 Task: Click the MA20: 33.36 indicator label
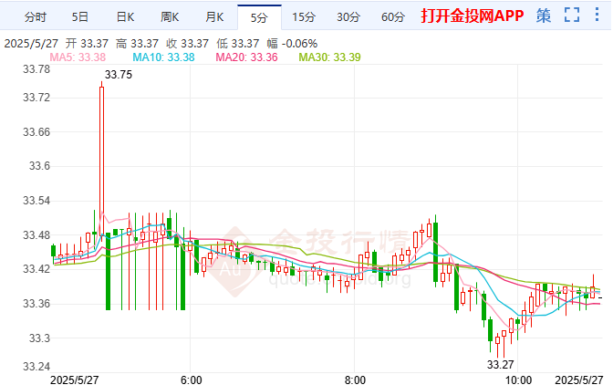246,57
